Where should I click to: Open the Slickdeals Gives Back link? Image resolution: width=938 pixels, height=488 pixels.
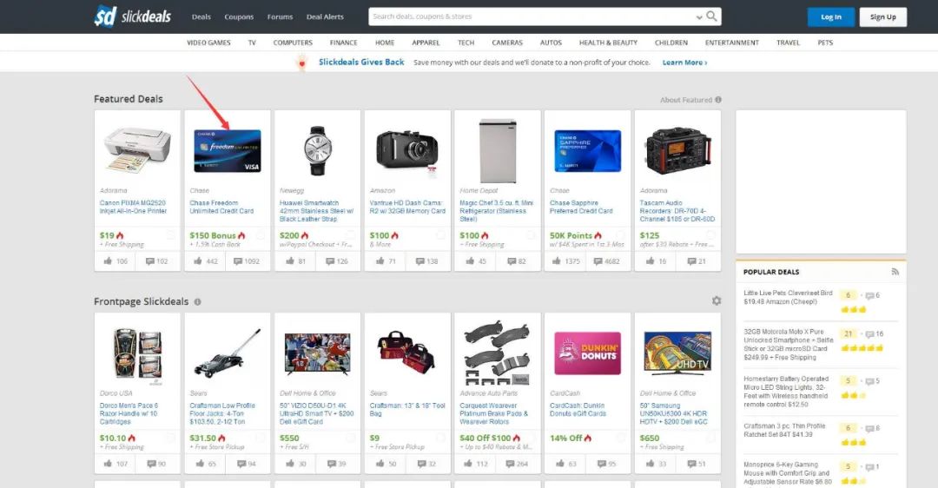coord(361,62)
